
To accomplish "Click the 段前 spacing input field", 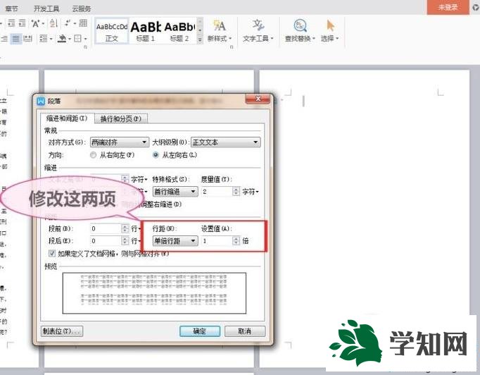I will (x=106, y=229).
